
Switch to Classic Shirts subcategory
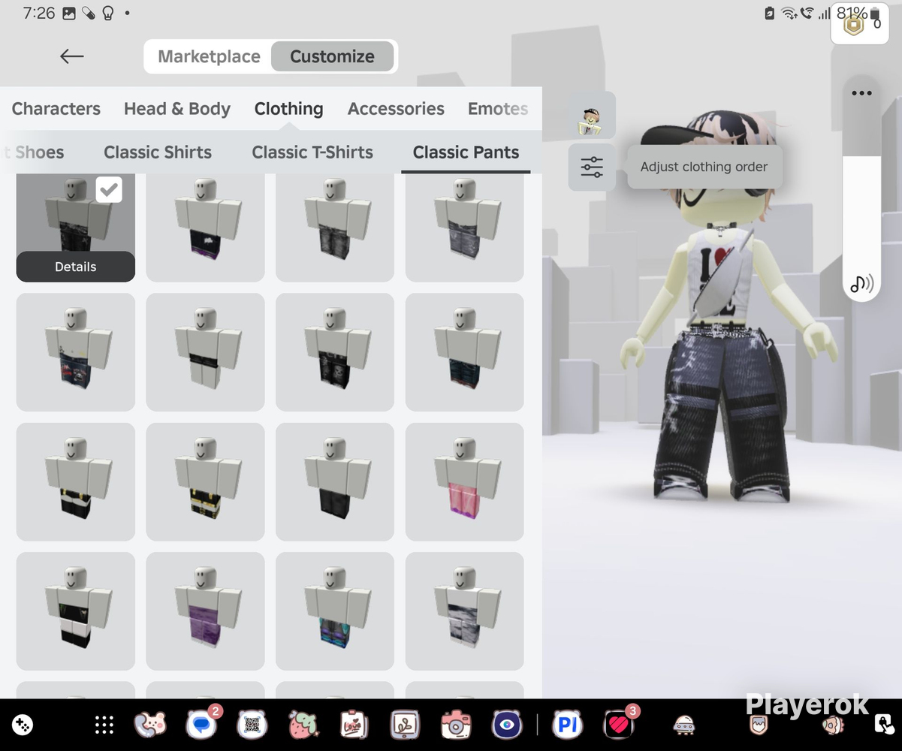[158, 152]
